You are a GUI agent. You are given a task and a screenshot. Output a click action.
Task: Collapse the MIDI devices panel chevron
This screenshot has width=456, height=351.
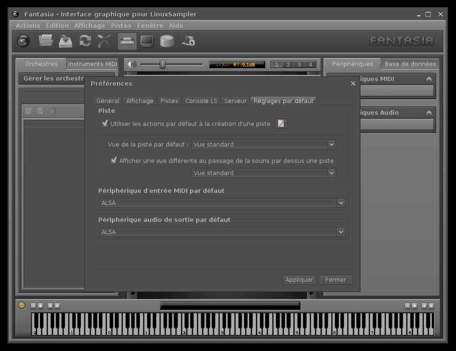click(429, 79)
